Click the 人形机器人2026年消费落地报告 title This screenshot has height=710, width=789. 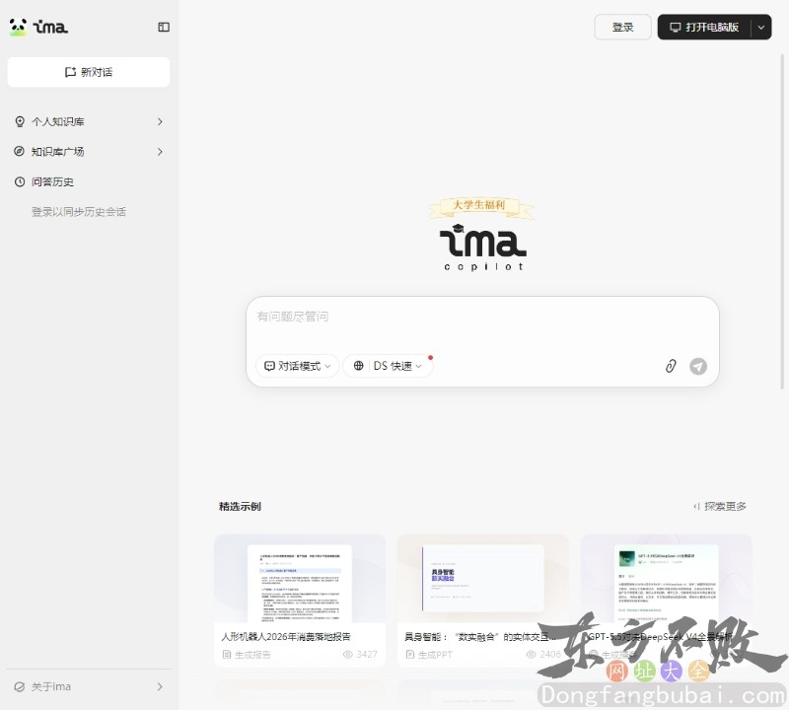[x=286, y=637]
